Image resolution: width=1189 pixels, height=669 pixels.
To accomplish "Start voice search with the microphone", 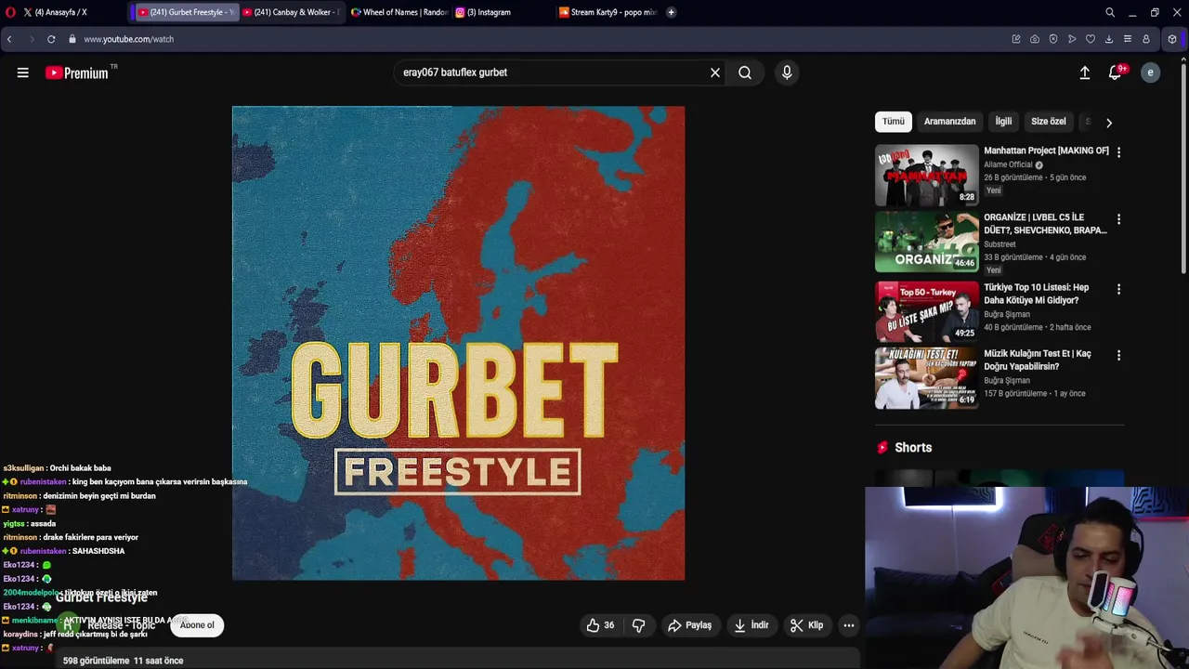I will (787, 72).
